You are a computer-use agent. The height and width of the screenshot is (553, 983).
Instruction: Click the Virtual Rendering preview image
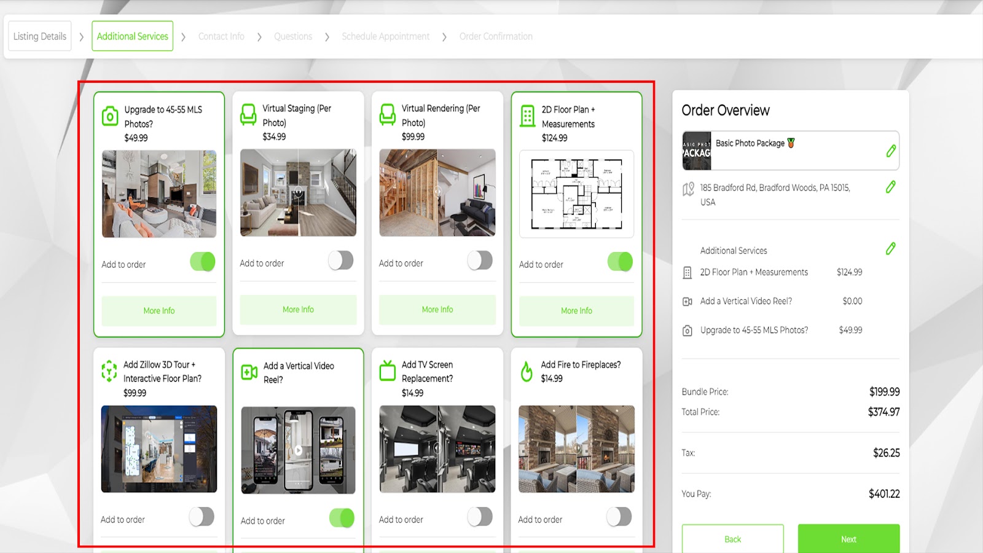tap(437, 192)
